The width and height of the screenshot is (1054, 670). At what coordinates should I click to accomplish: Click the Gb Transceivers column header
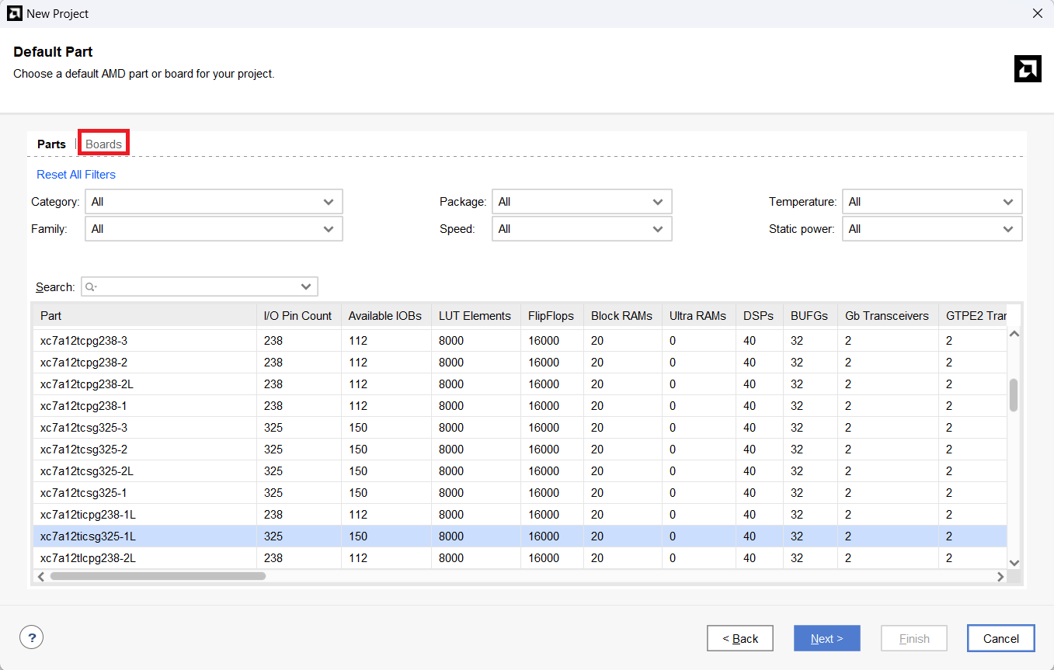887,316
